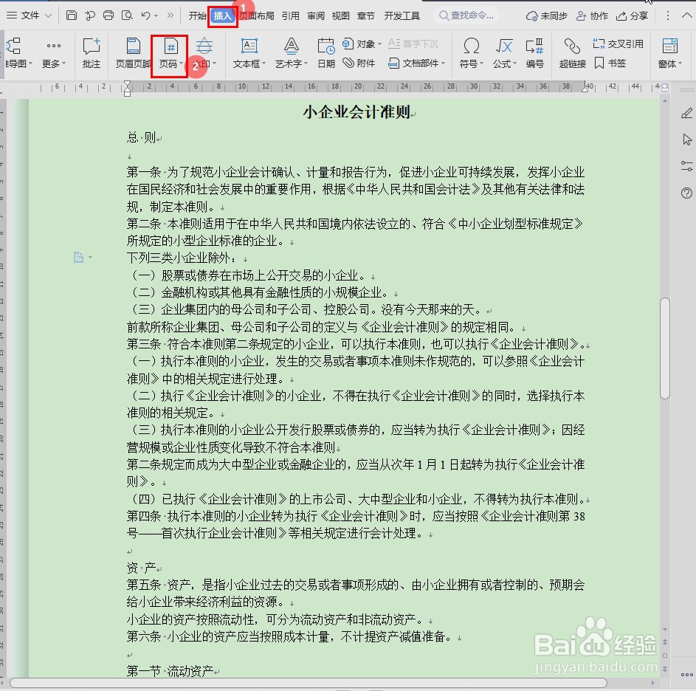The height and width of the screenshot is (691, 696).
Task: Open the three-dot more options menu
Action: tap(668, 16)
